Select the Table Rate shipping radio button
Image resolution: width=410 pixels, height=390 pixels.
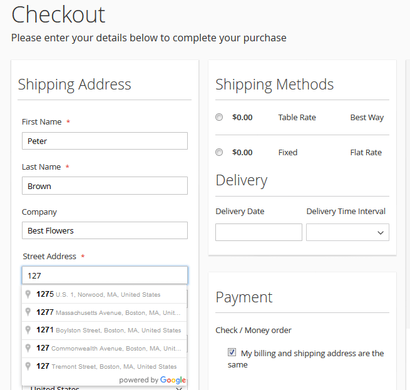click(219, 117)
